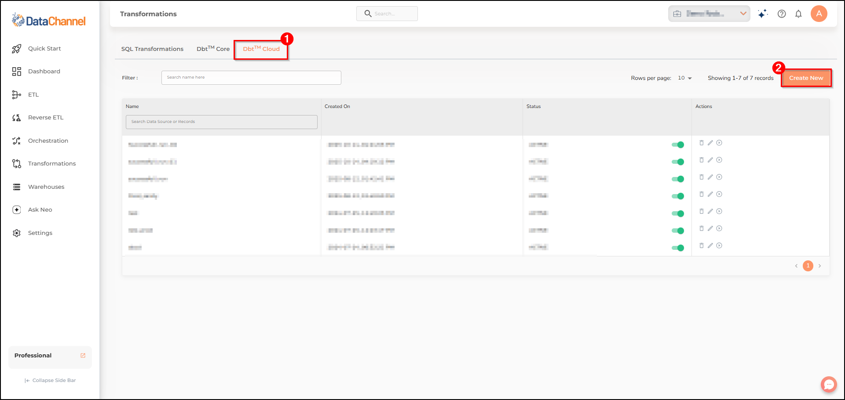The height and width of the screenshot is (400, 845).
Task: Collapse the side bar
Action: (50, 381)
